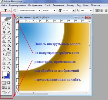
Task: Center align text
Action: click(102, 10)
